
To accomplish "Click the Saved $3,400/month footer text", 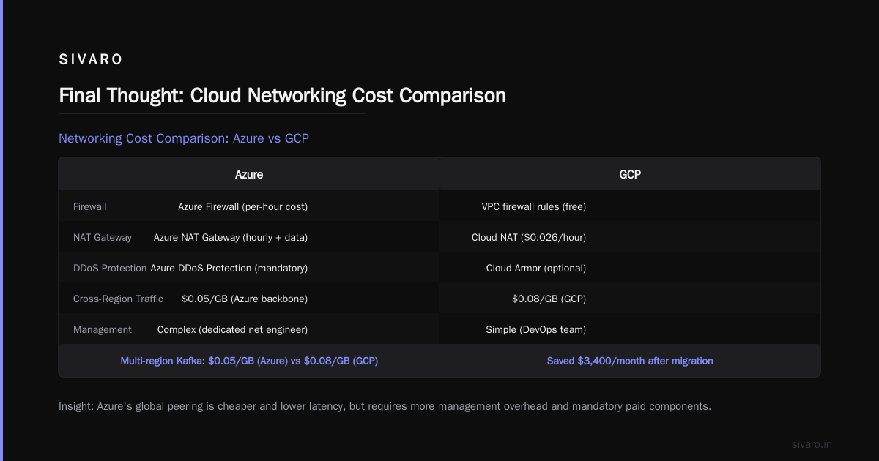I will click(630, 361).
